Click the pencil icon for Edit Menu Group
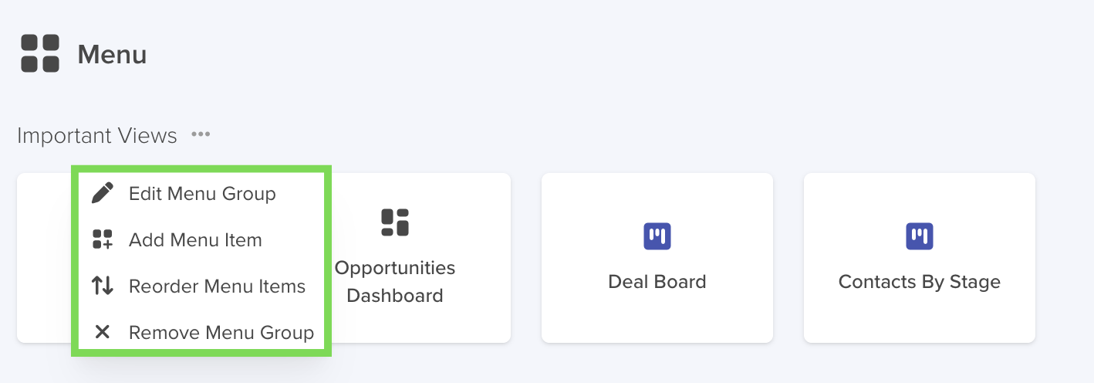 (x=102, y=193)
